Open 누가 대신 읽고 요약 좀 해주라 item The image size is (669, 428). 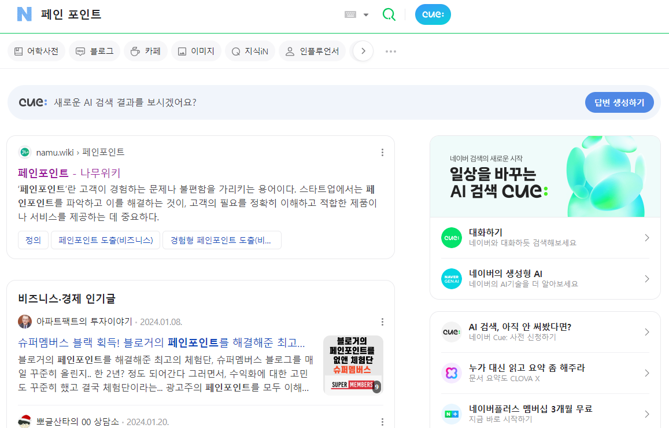[545, 373]
